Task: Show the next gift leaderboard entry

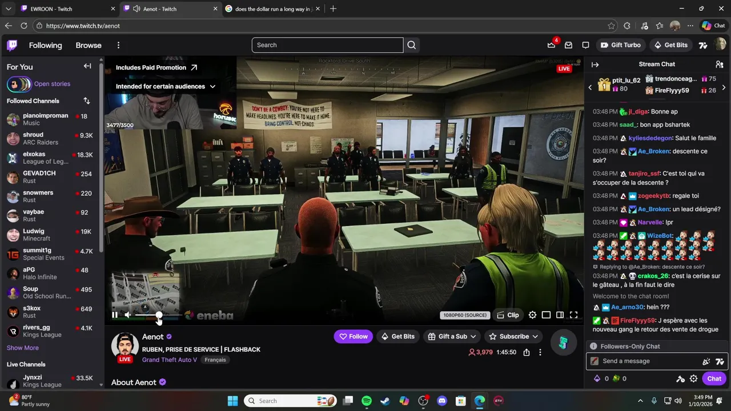Action: point(724,87)
